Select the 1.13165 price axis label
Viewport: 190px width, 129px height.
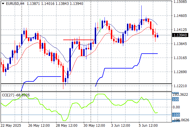[x=180, y=58]
